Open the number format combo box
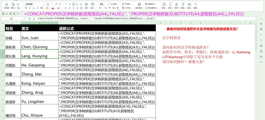 click(x=104, y=4)
